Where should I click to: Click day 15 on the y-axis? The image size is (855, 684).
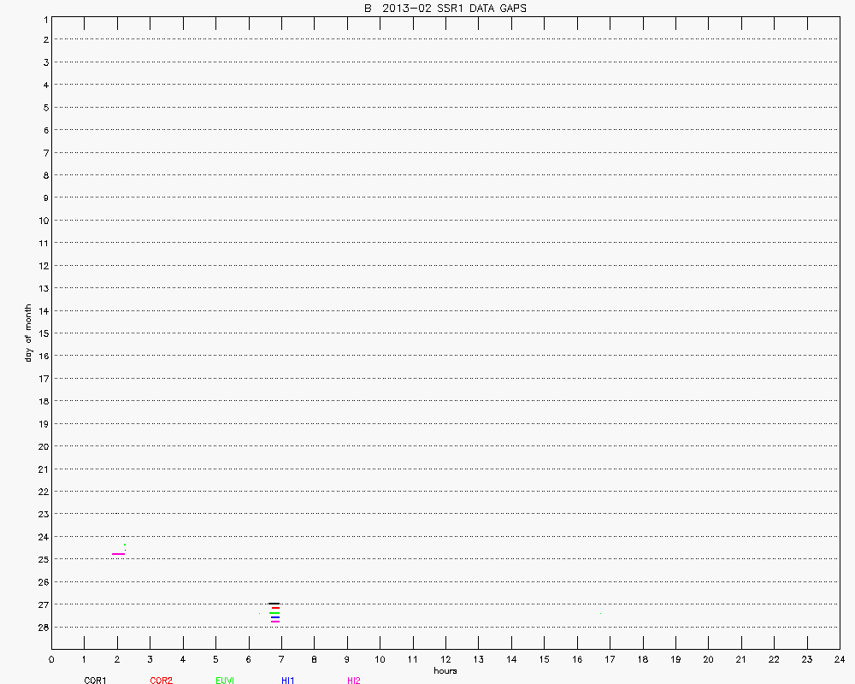[41, 333]
